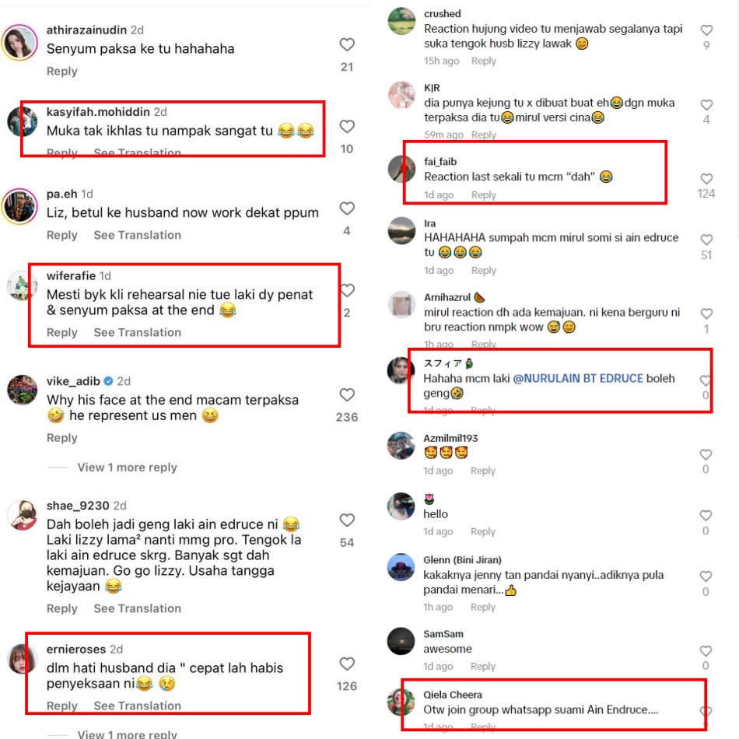Expand View 1 more reply under ernieroses
739x739 pixels.
[x=128, y=734]
